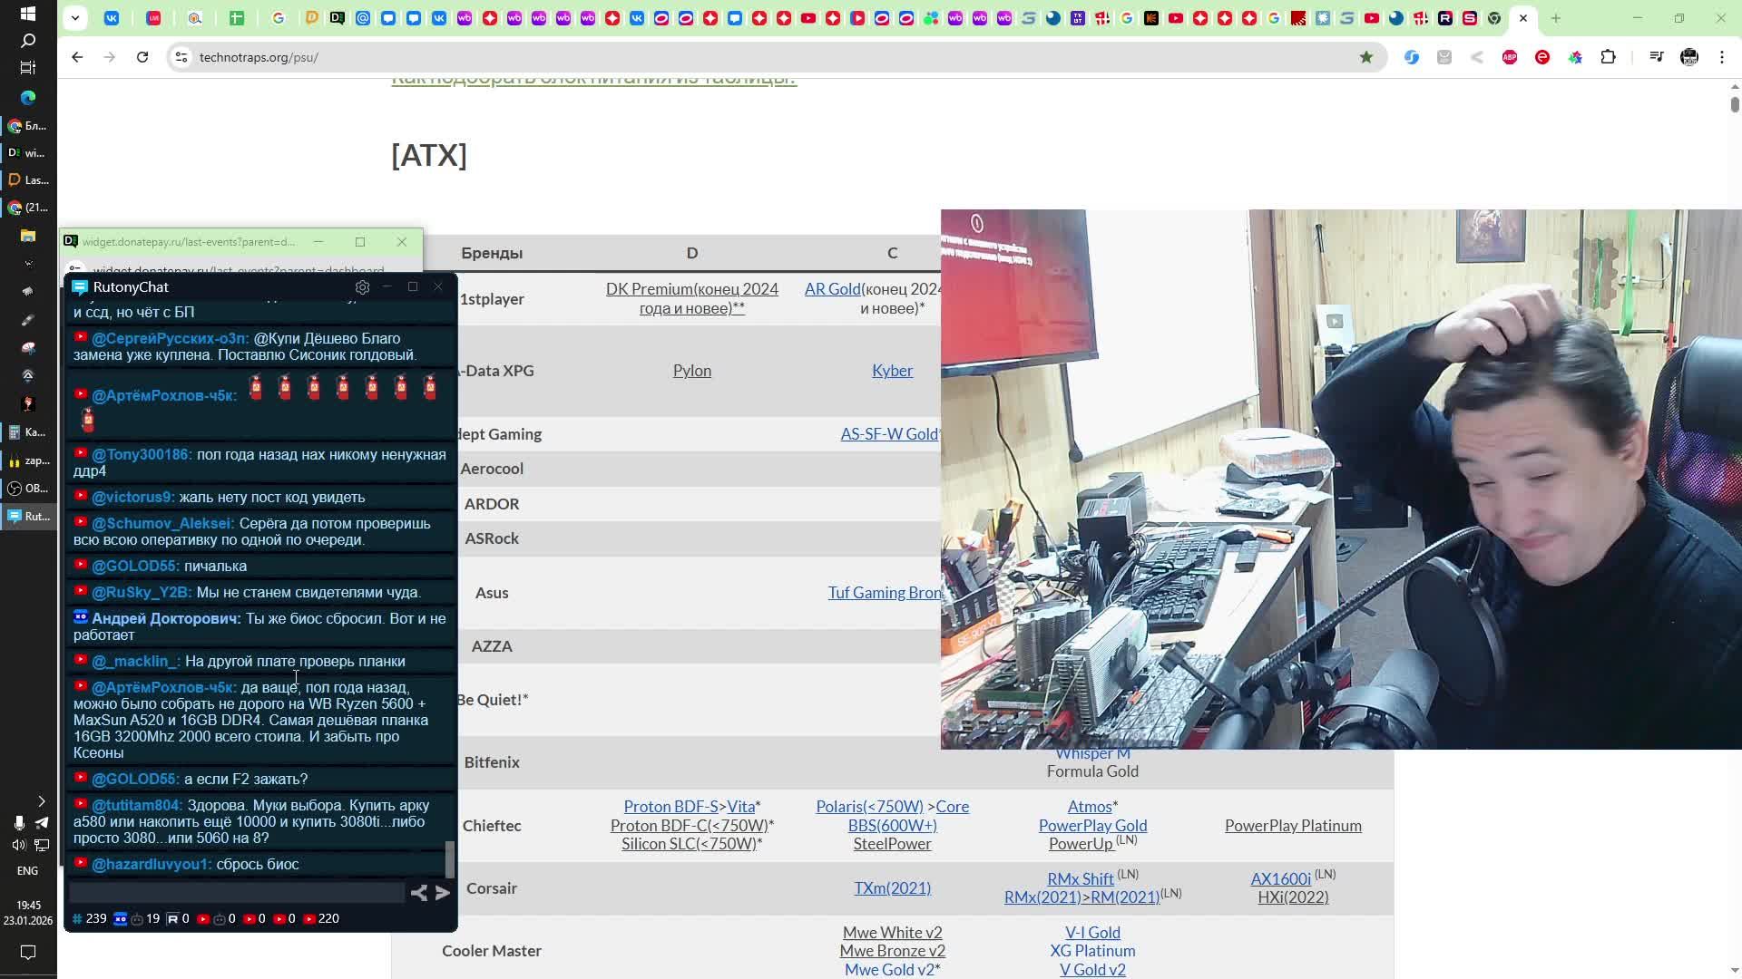Click the bookmark star in address bar

click(x=1366, y=57)
